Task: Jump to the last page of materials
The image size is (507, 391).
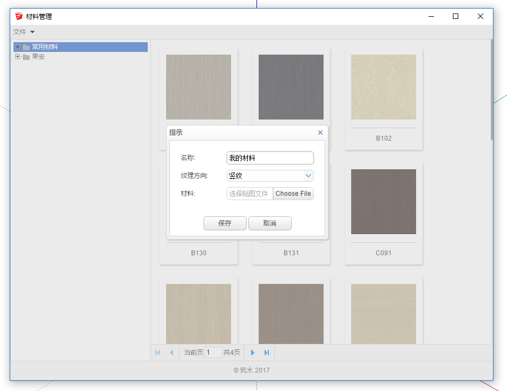Action: pyautogui.click(x=267, y=353)
